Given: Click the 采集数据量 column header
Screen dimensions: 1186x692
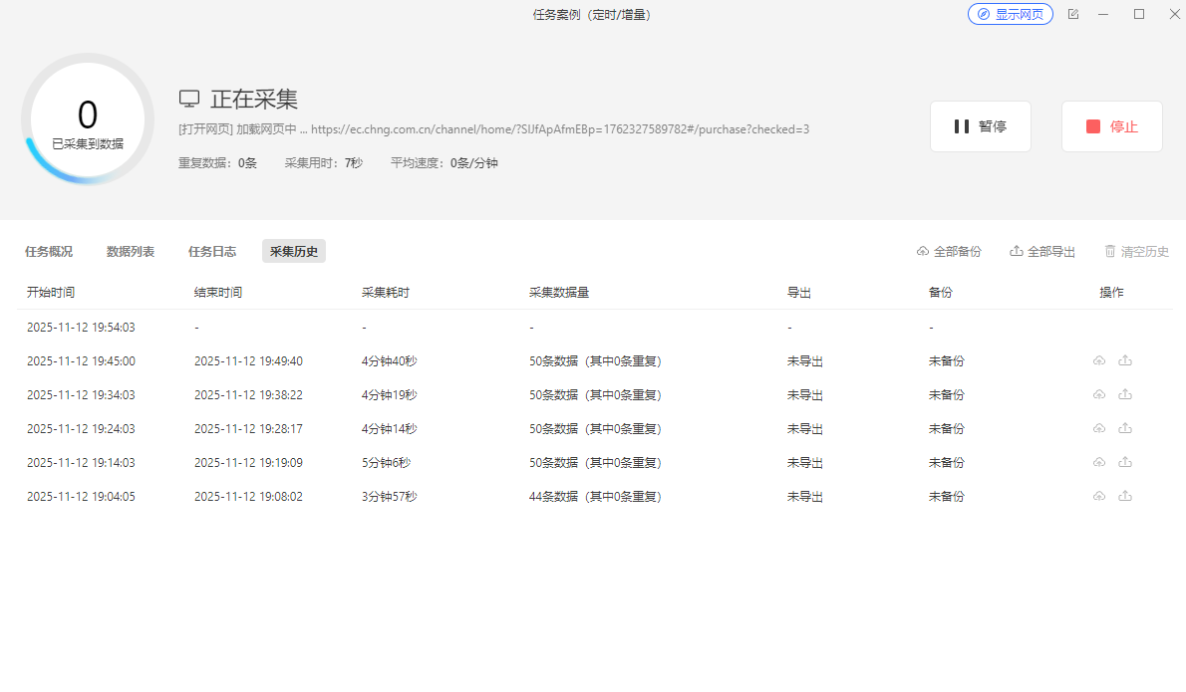Looking at the screenshot, I should [559, 293].
